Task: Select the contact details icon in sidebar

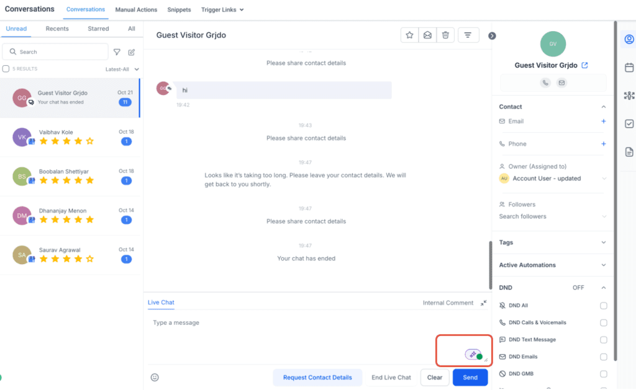Action: point(629,38)
